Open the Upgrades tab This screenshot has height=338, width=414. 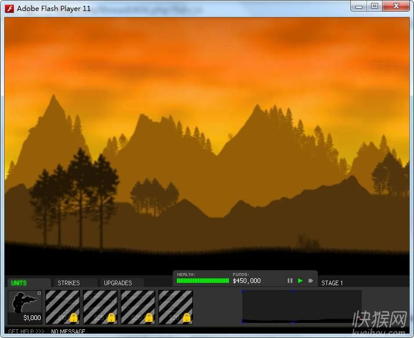118,283
